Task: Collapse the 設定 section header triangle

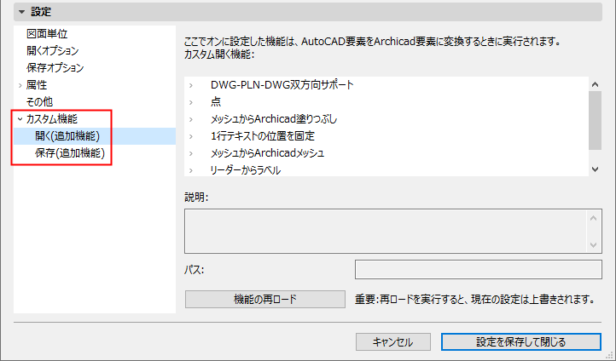Action: coord(22,12)
